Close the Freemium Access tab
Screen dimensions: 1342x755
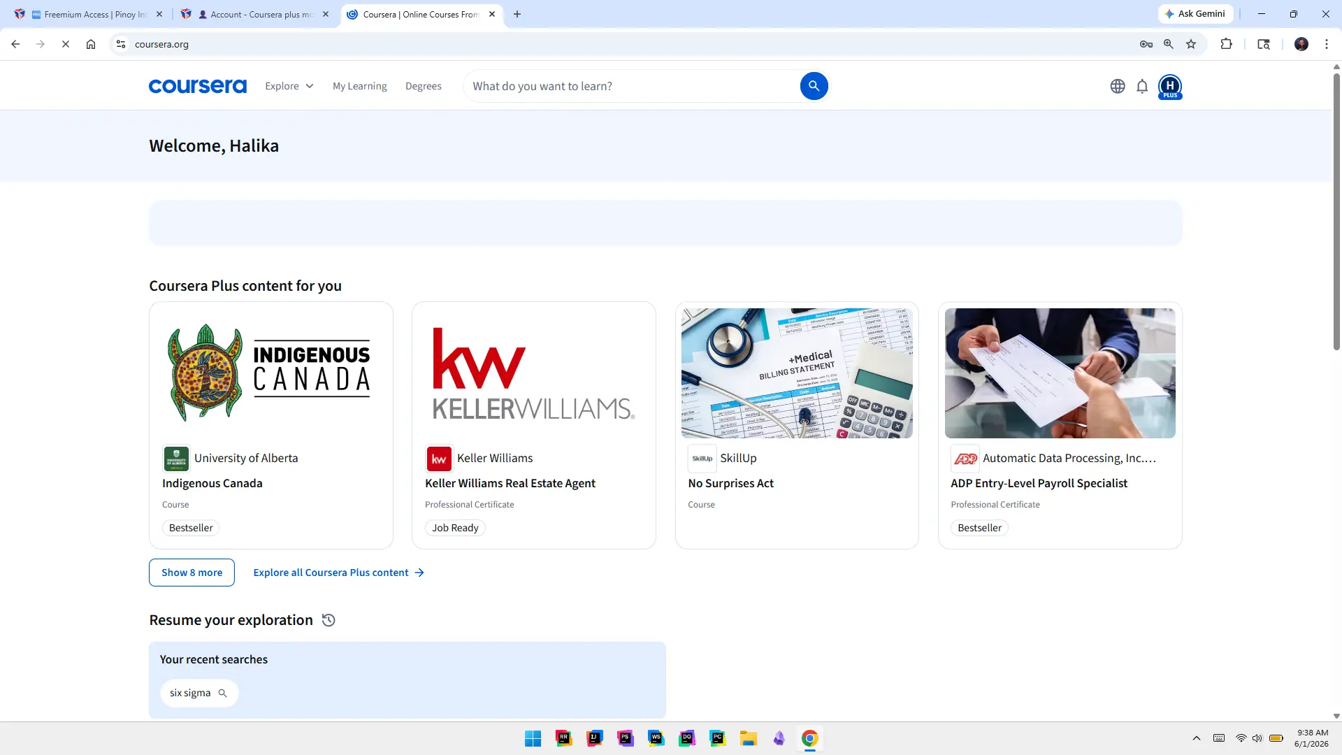[x=159, y=14]
